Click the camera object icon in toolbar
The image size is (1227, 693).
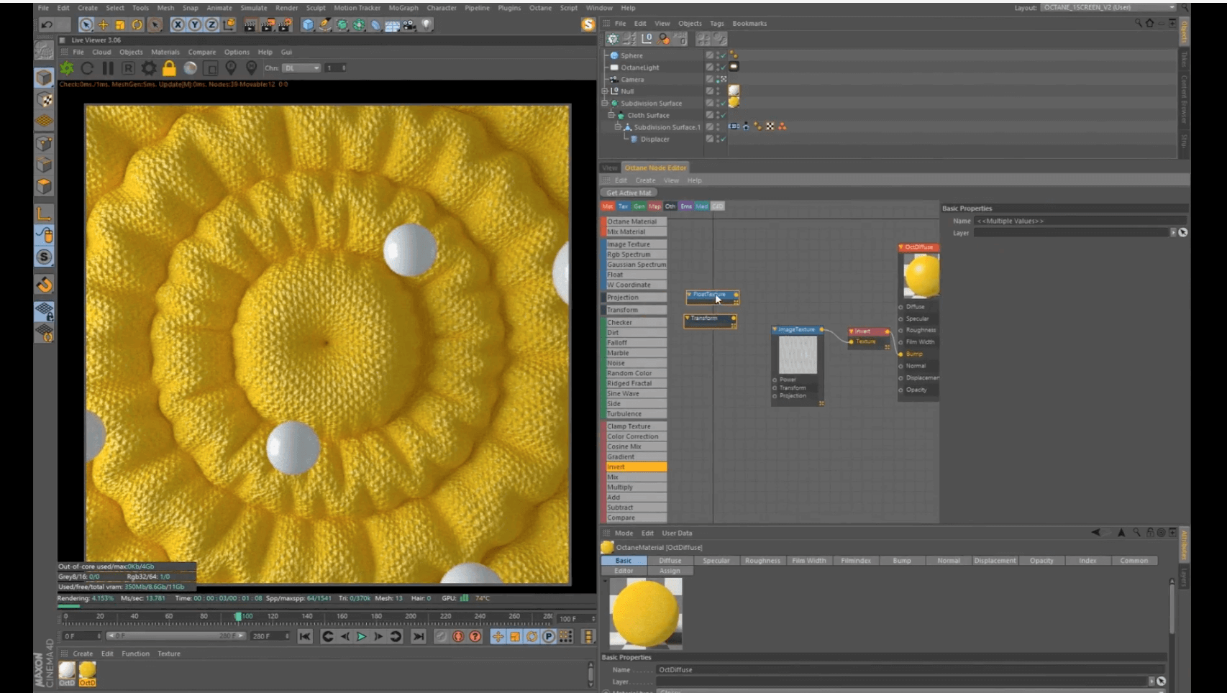point(409,24)
